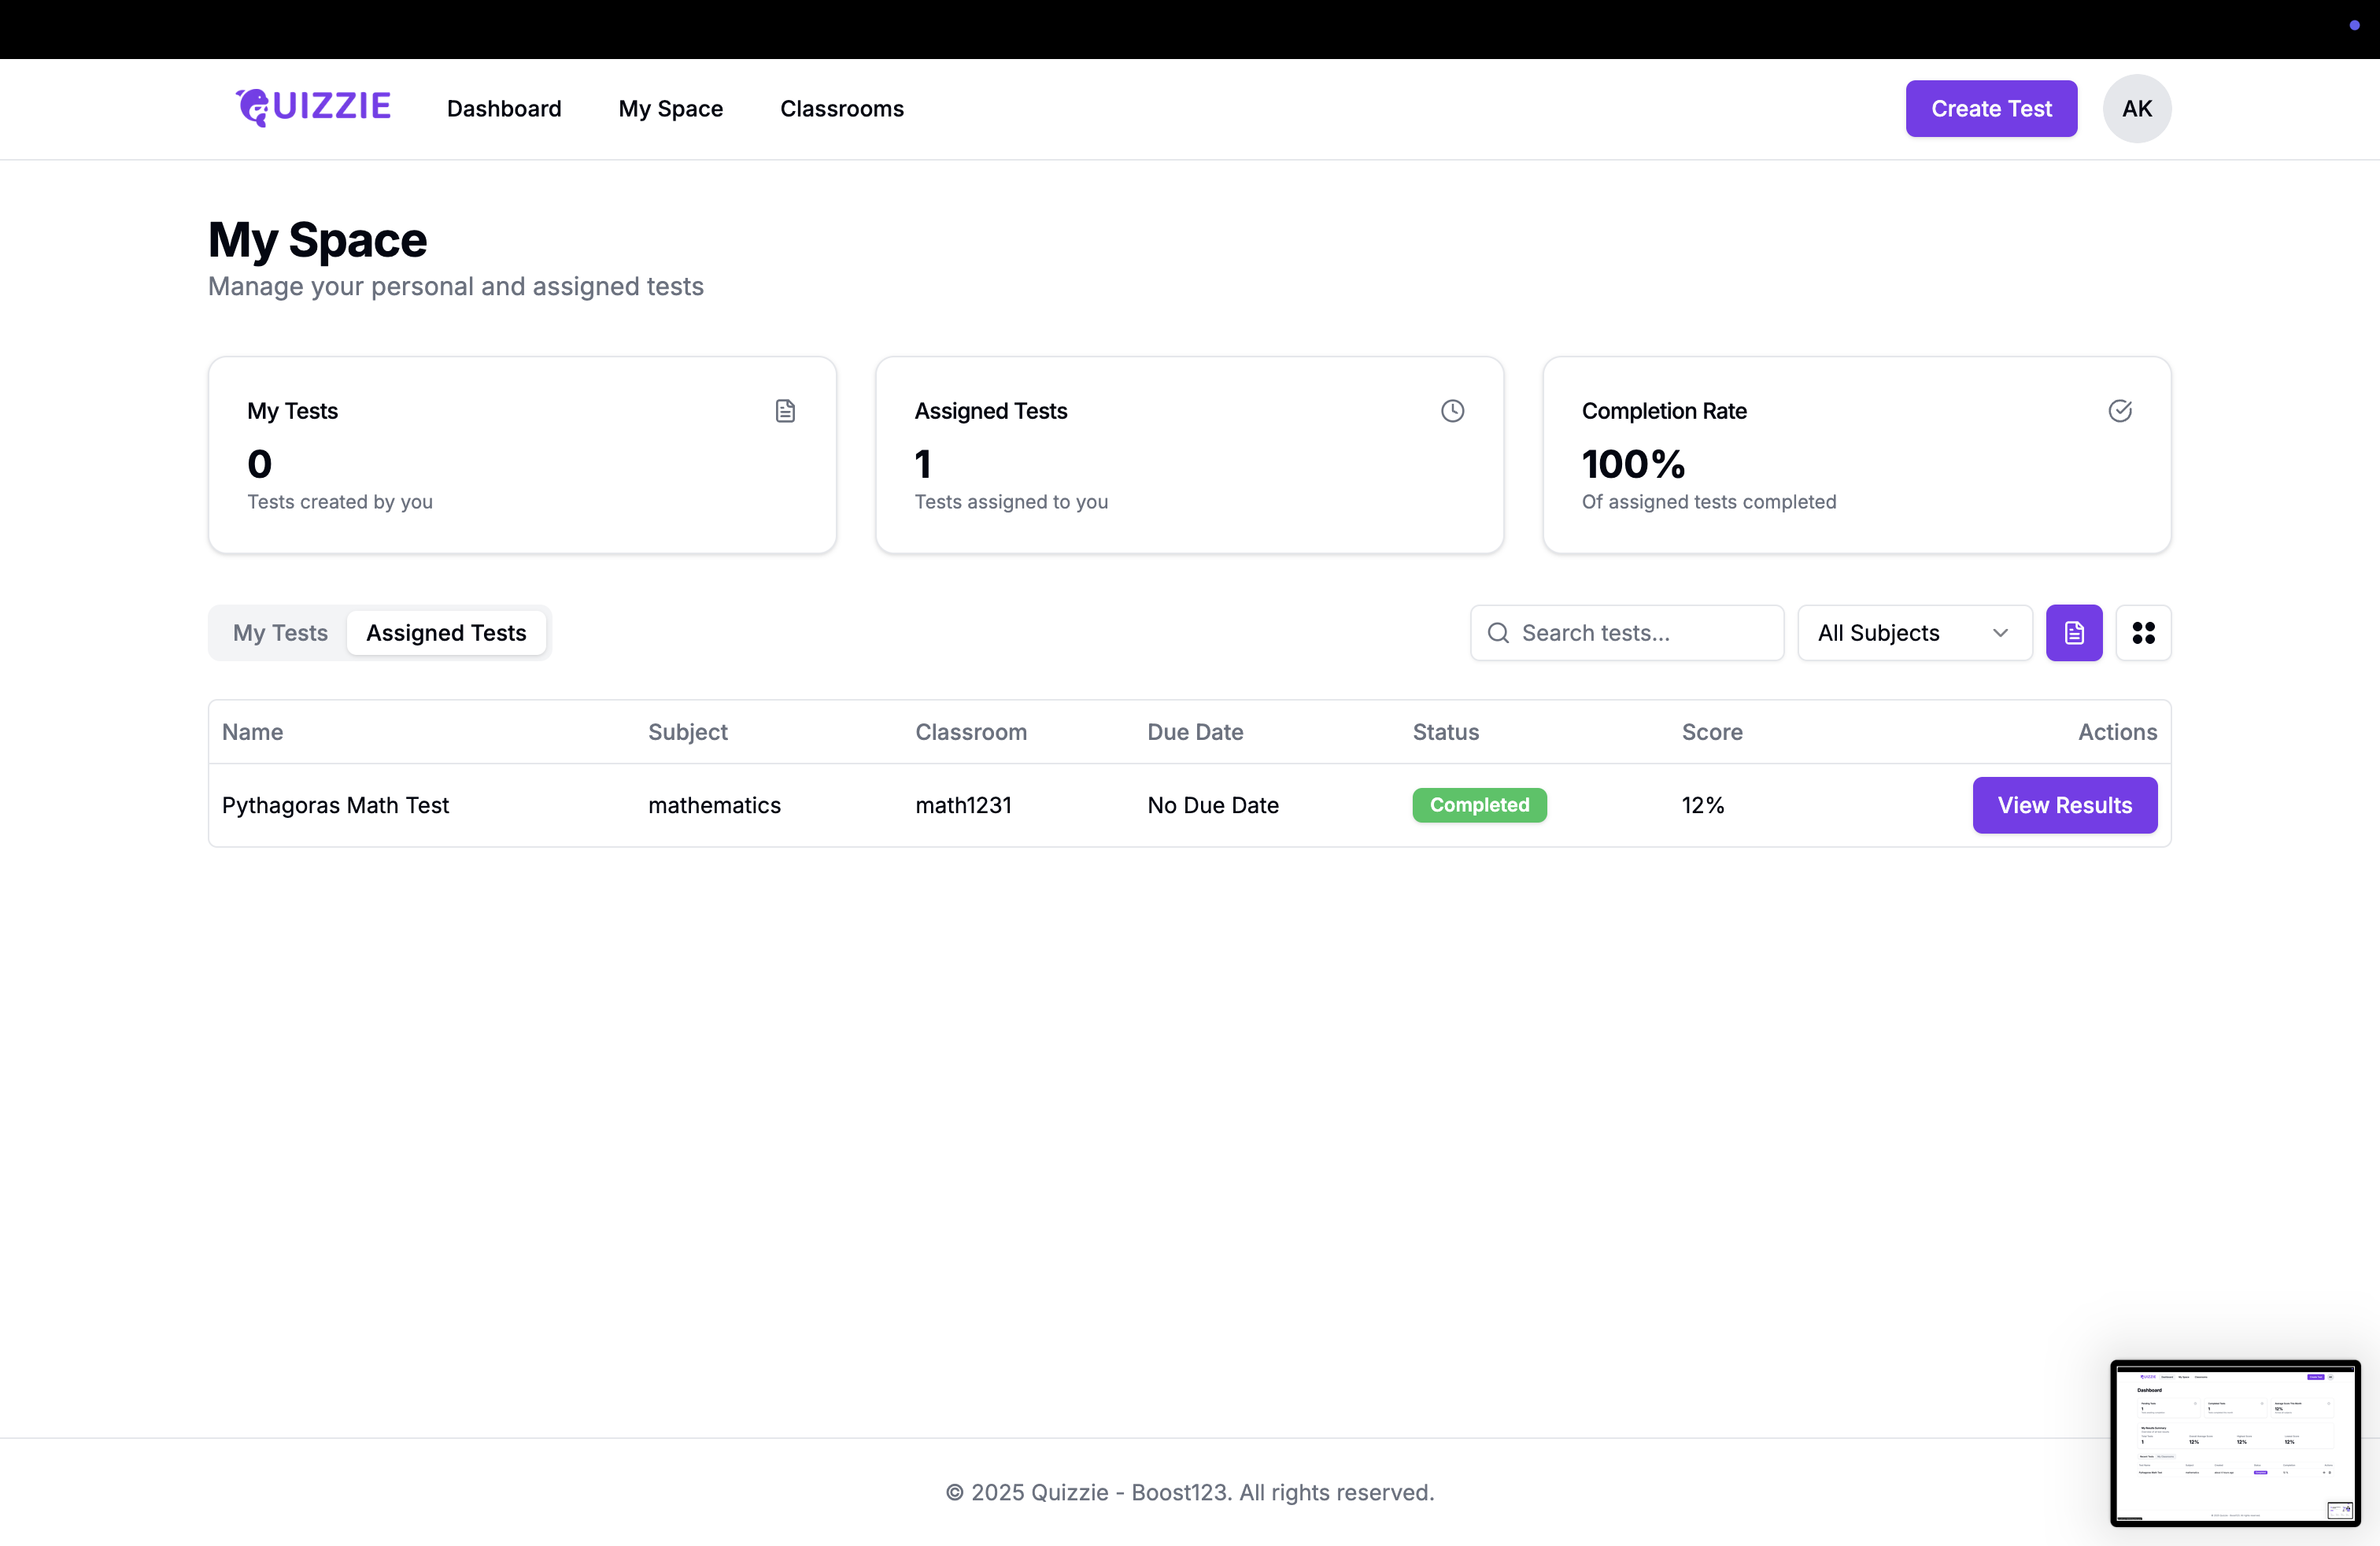This screenshot has height=1546, width=2380.
Task: Open the AK user avatar
Action: point(2136,109)
